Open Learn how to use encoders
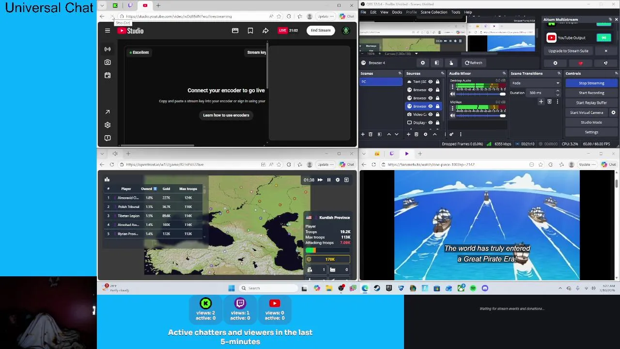The height and width of the screenshot is (349, 620). point(226,115)
